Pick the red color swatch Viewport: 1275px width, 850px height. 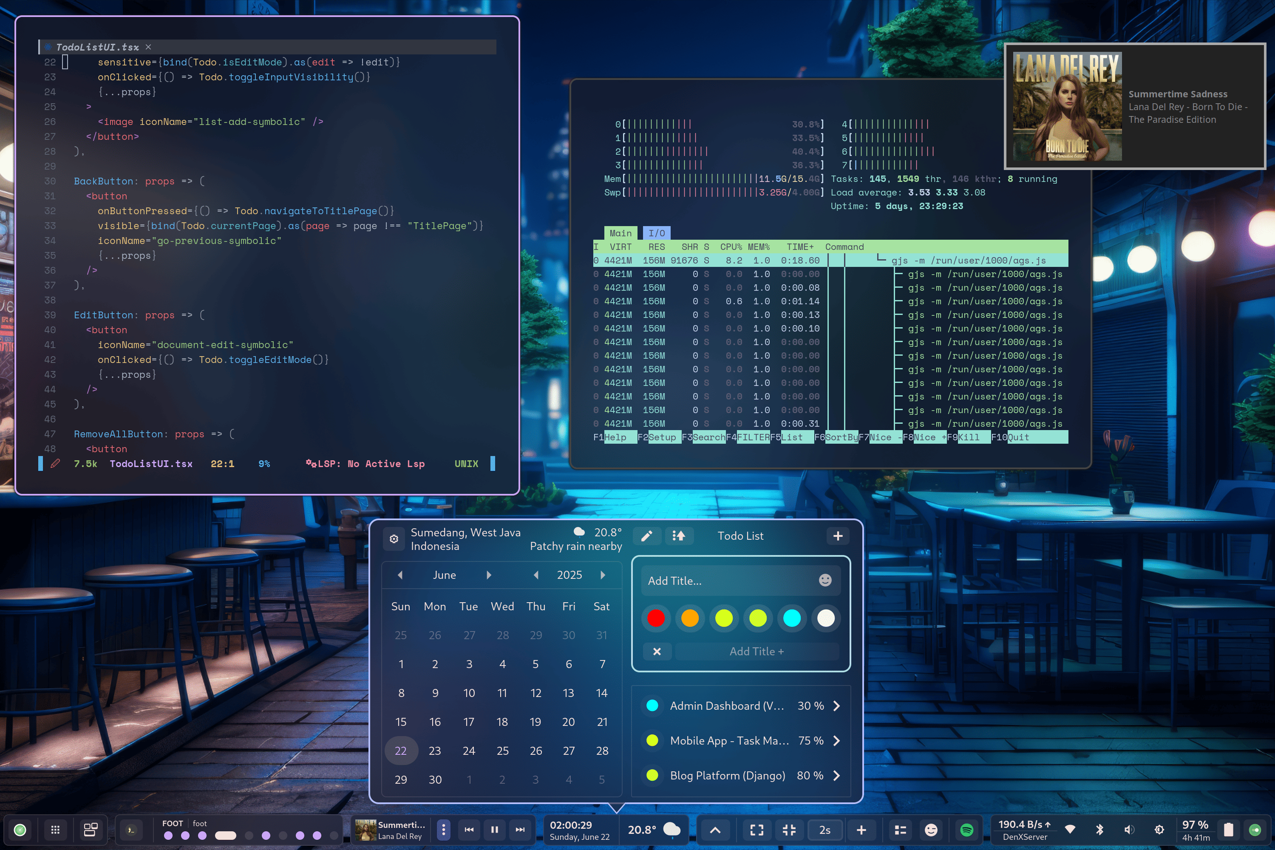[656, 618]
